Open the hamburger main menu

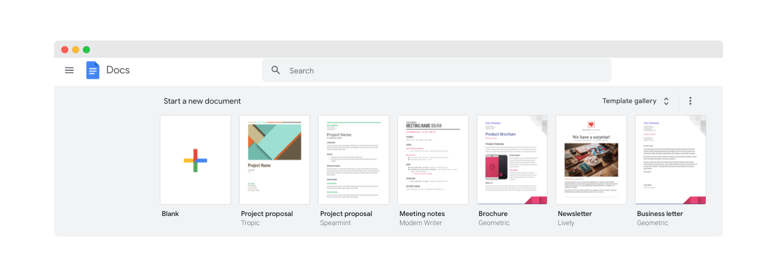69,70
